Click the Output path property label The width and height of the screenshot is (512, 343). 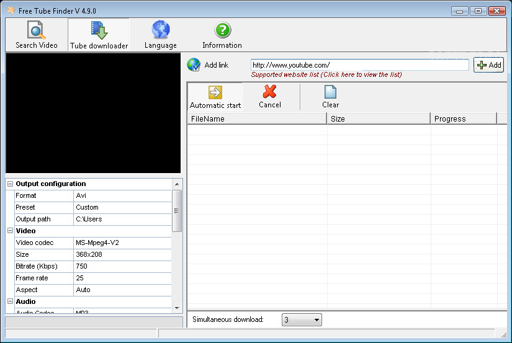(33, 219)
